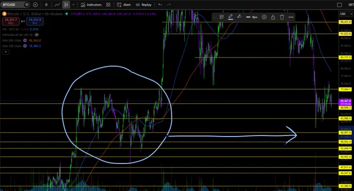Change background fill color with bucket icon
The height and width of the screenshot is (191, 354).
pyautogui.click(x=239, y=17)
